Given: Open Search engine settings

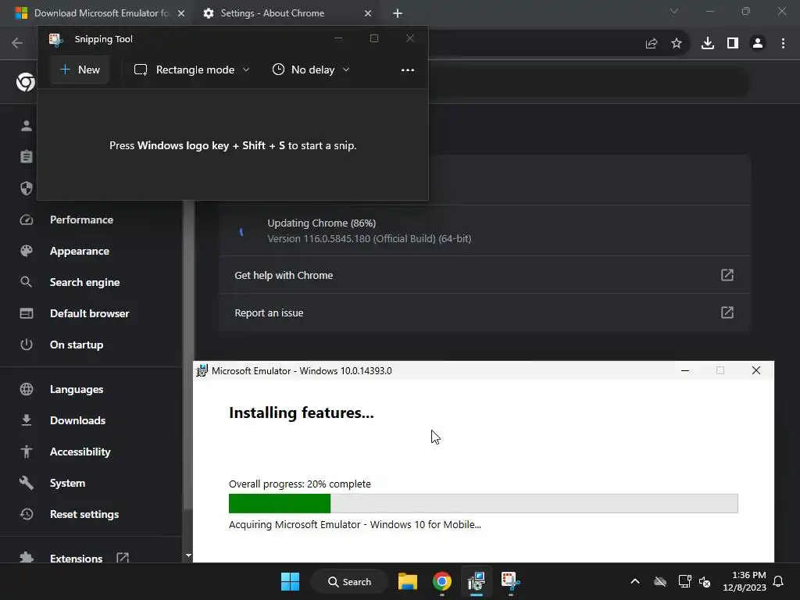Looking at the screenshot, I should 84,282.
